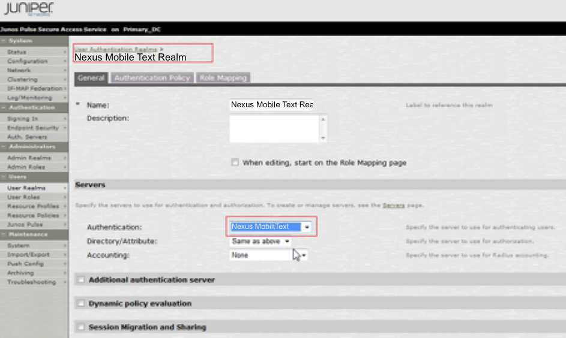
Task: Expand the Configuration submenu arrow
Action: 65,61
